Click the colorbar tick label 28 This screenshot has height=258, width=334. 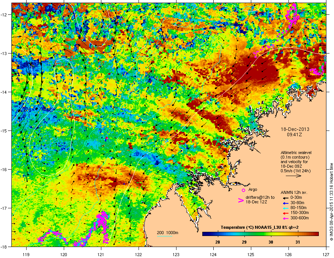tap(217, 242)
